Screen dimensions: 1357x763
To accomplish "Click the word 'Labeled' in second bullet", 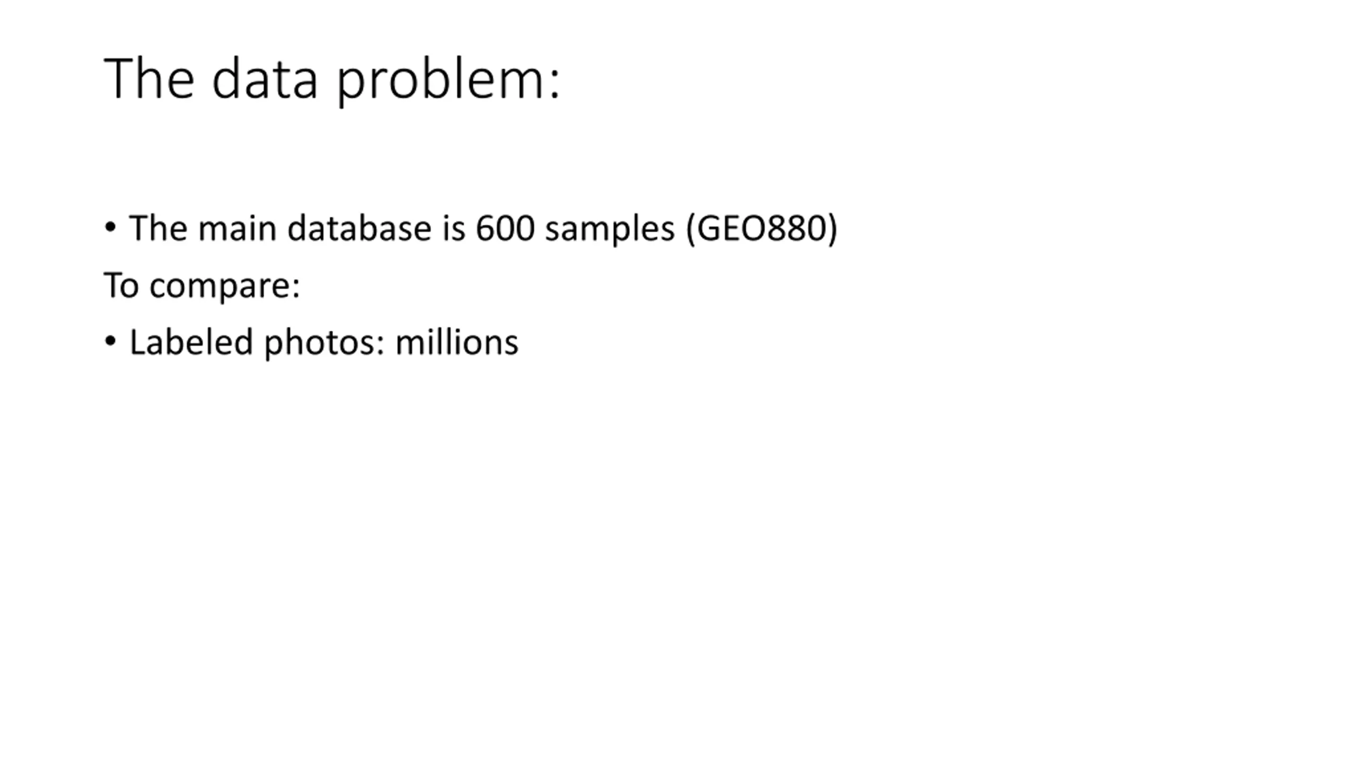I will click(x=191, y=342).
